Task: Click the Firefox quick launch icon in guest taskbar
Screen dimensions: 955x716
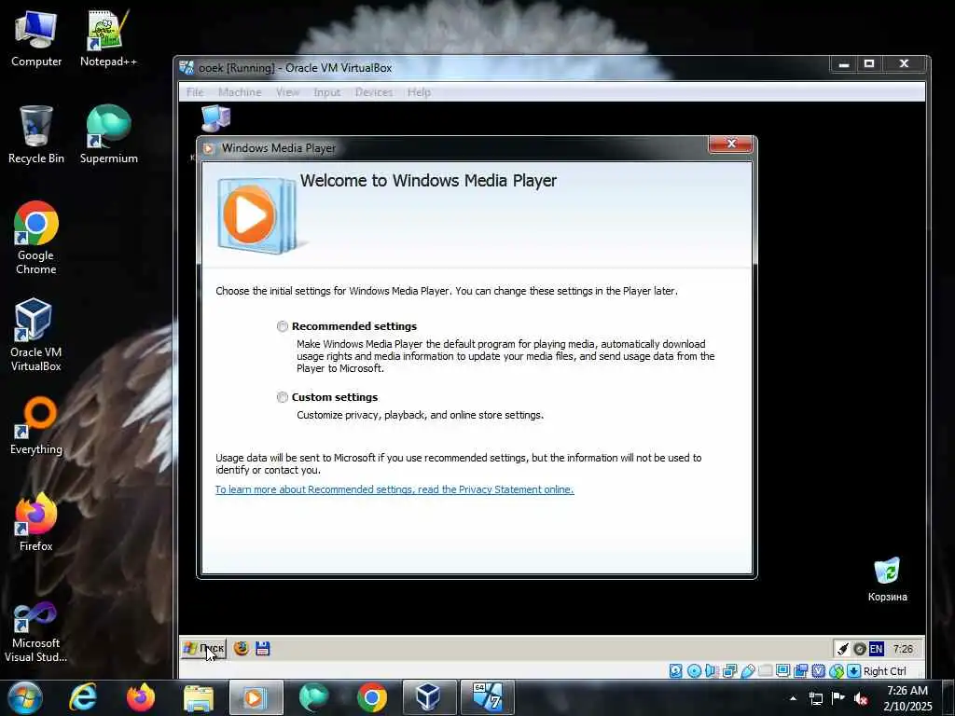Action: pyautogui.click(x=242, y=649)
